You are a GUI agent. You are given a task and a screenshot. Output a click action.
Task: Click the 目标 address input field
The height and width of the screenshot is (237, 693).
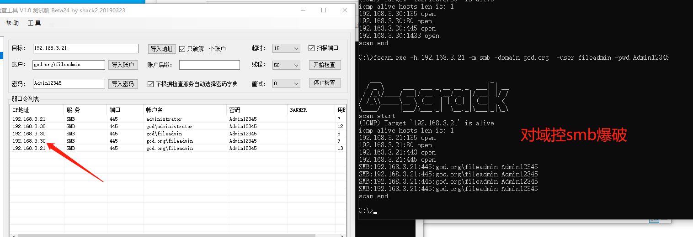click(x=85, y=48)
